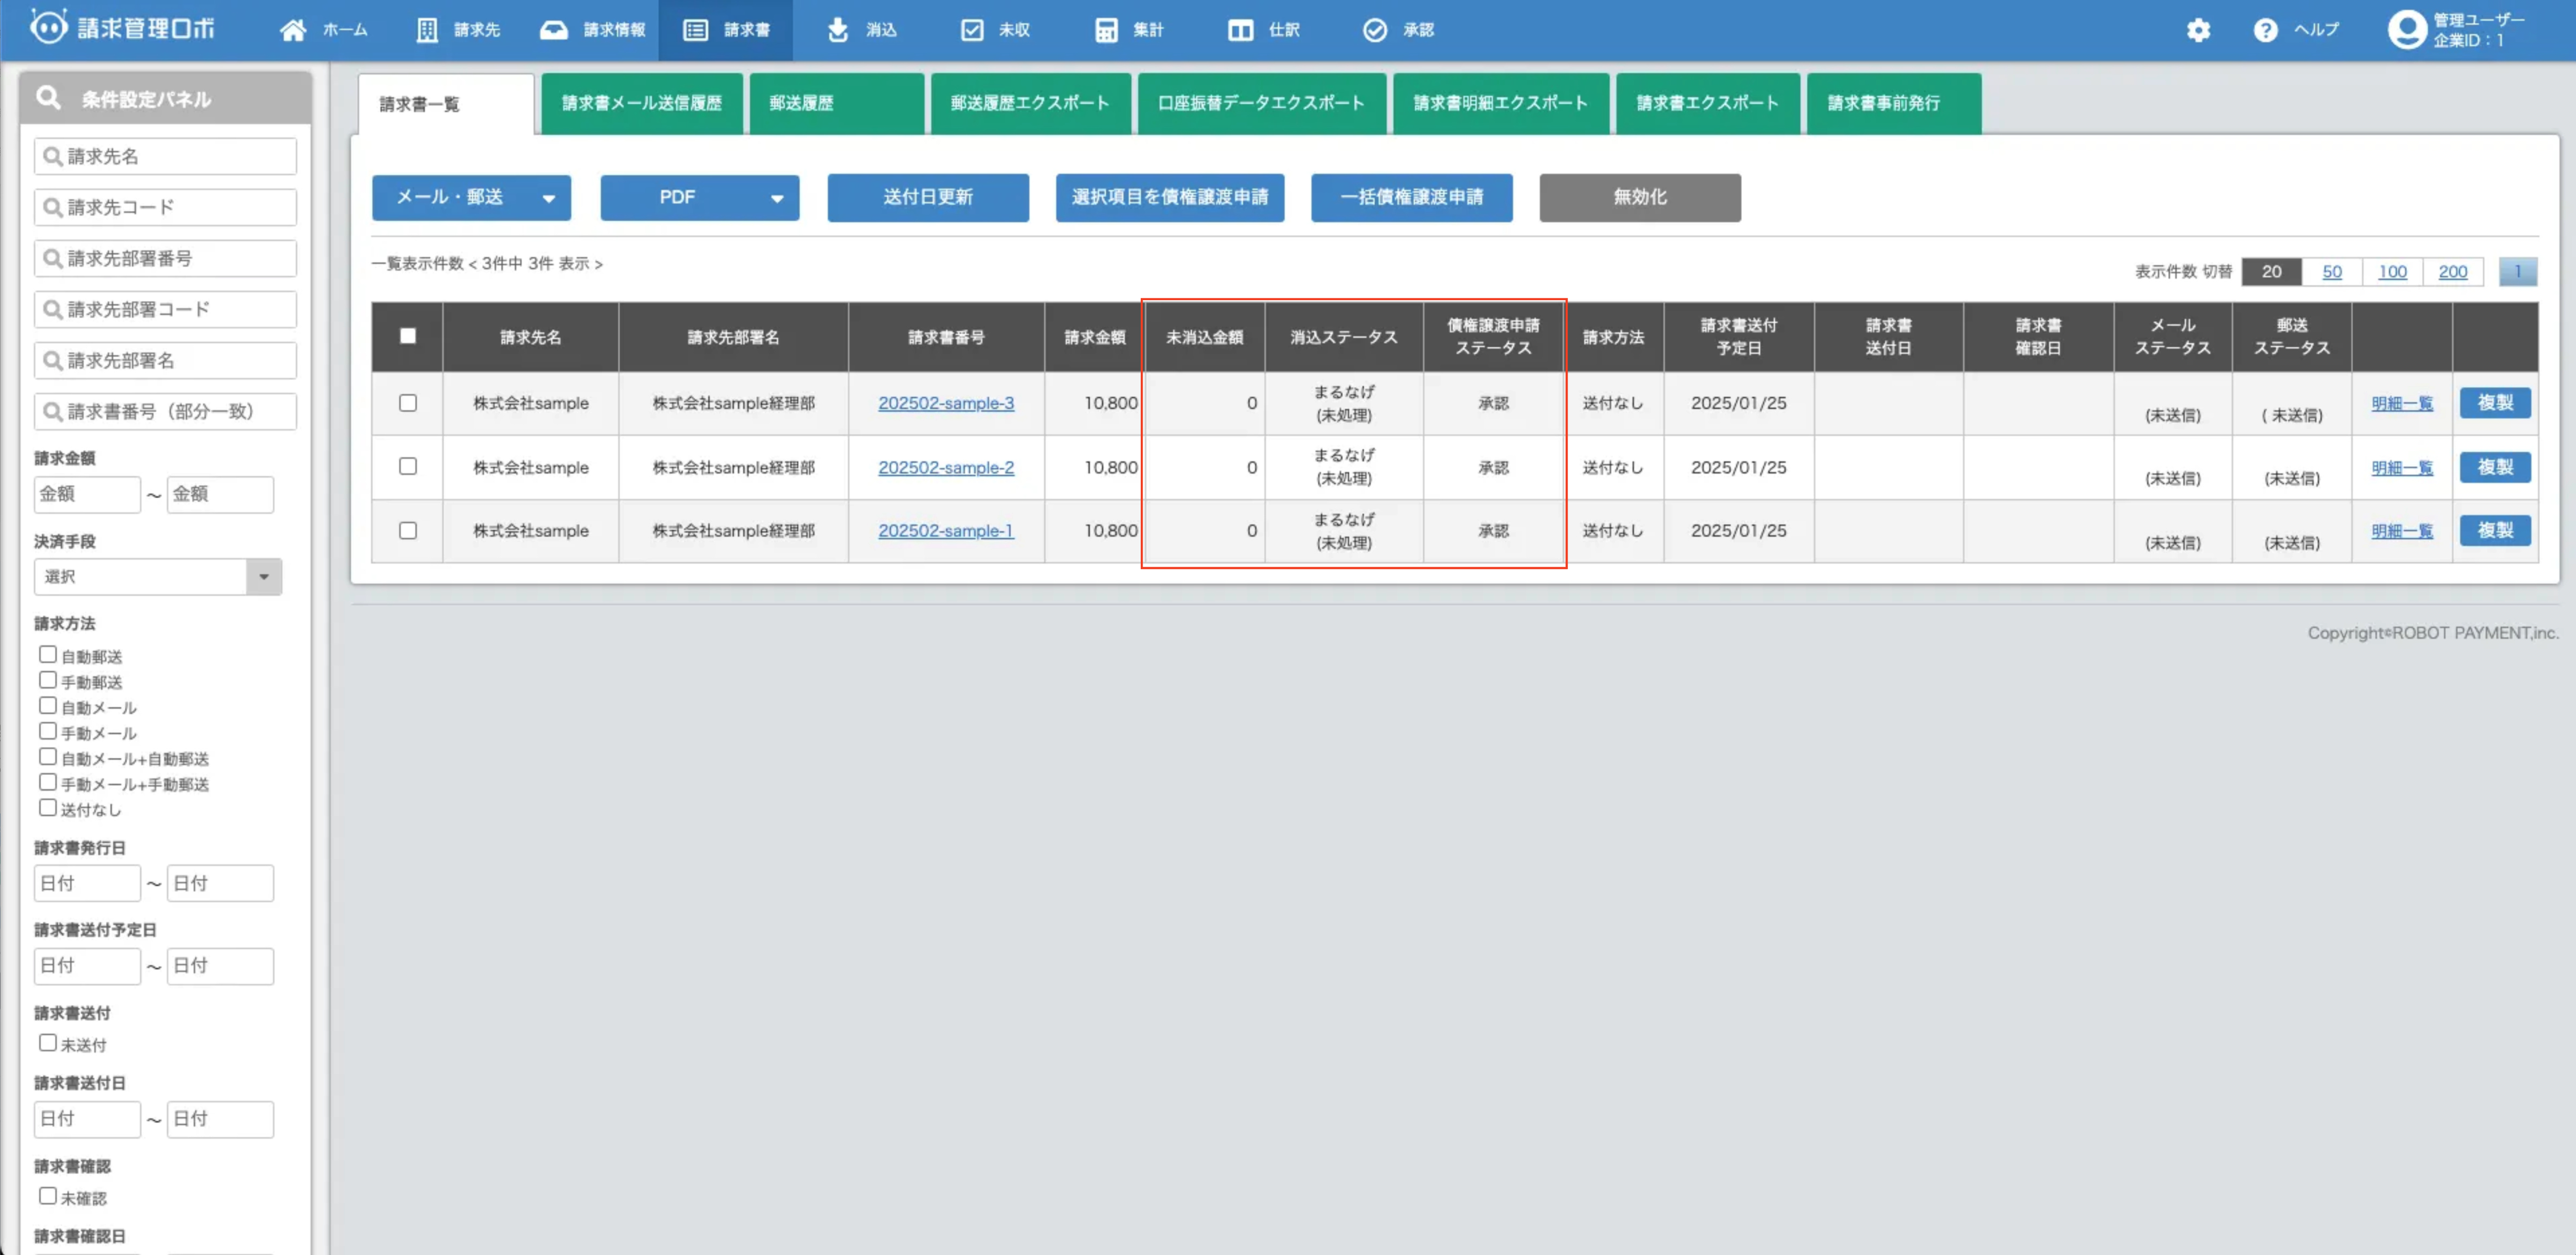Click 選択項目を債権譲渡申請 button
2576x1255 pixels.
pyautogui.click(x=1170, y=197)
